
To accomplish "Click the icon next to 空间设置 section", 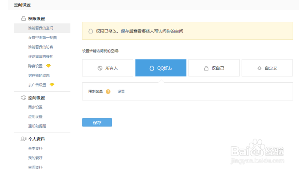I will click(x=23, y=98).
